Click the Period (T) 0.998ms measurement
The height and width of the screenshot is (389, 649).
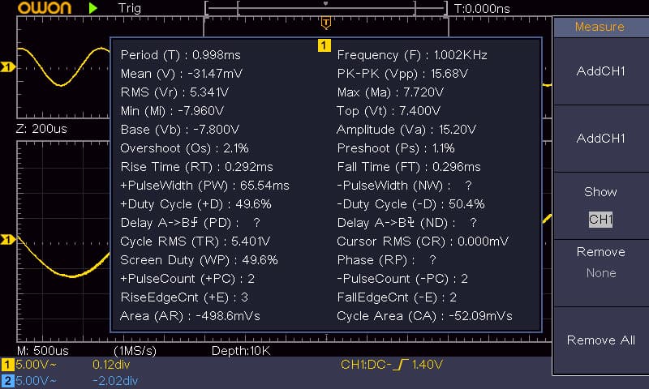pos(180,55)
